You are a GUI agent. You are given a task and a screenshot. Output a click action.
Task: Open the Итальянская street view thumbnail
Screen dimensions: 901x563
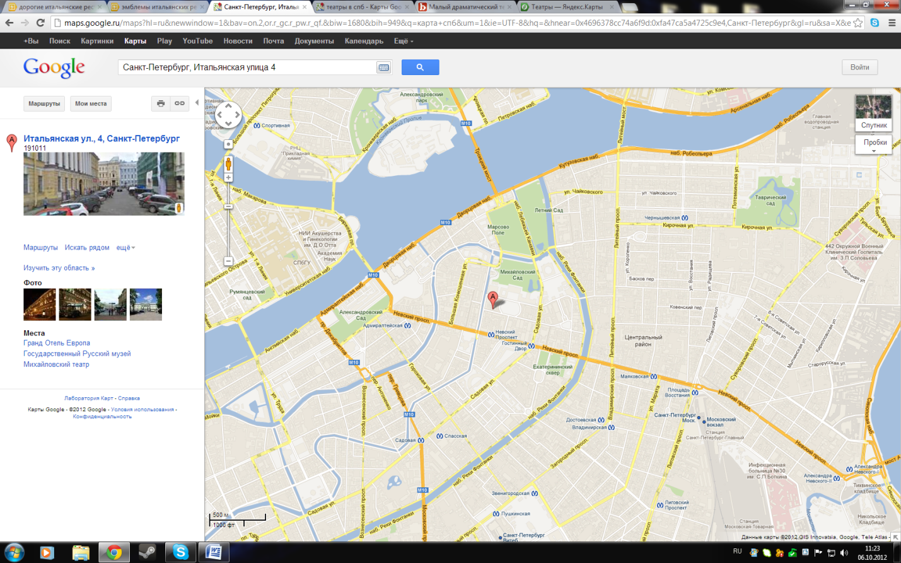tap(104, 183)
